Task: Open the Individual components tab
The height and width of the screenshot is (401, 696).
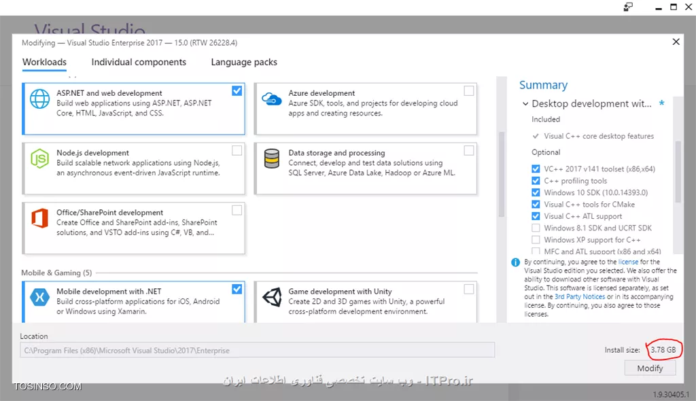Action: pos(139,62)
